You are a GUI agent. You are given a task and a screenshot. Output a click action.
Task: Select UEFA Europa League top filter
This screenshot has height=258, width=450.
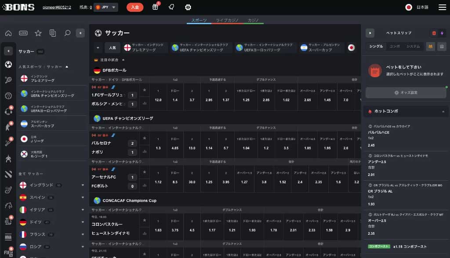[x=265, y=47]
